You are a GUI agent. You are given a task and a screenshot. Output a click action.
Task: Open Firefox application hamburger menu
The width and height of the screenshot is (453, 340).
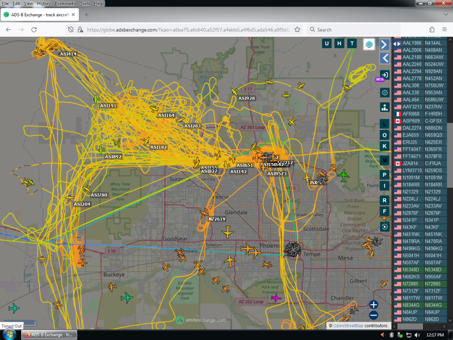tap(444, 30)
